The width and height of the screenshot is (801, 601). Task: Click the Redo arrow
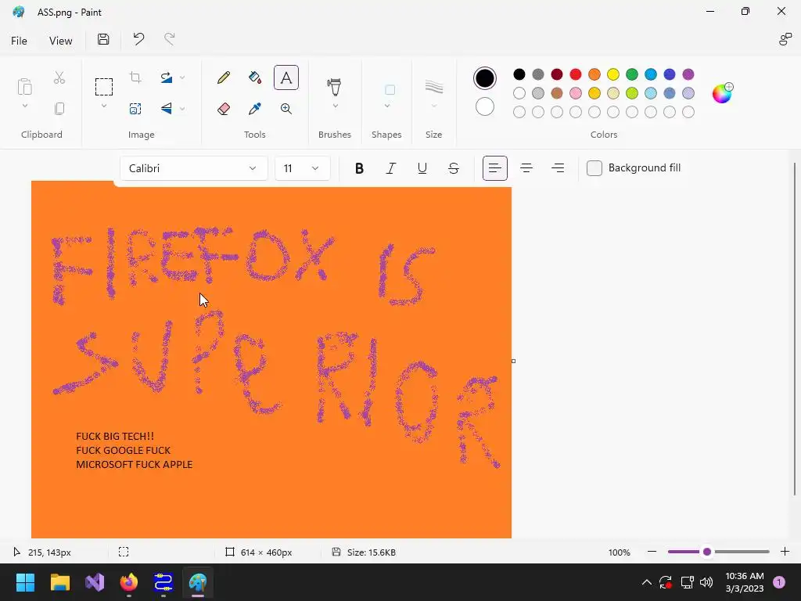pos(170,39)
